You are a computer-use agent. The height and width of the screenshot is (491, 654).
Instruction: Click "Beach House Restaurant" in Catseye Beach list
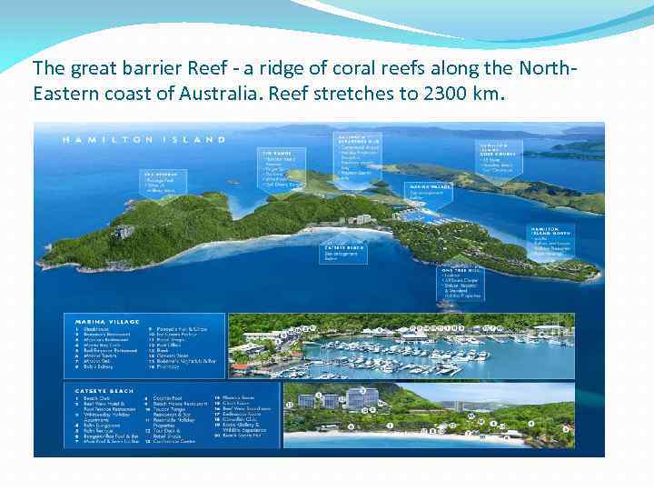(x=180, y=404)
